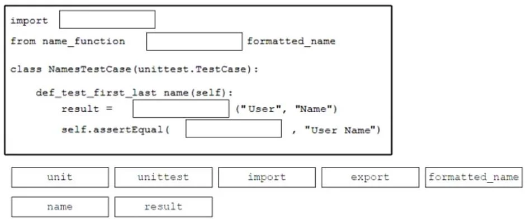This screenshot has width=527, height=220.
Task: Click the blank box after 'import' keyword
Action: click(107, 20)
